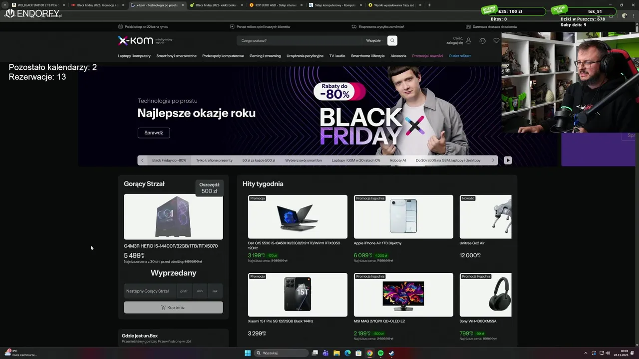Select 50 zł za każde 500 zł chip
The height and width of the screenshot is (359, 639).
[259, 160]
